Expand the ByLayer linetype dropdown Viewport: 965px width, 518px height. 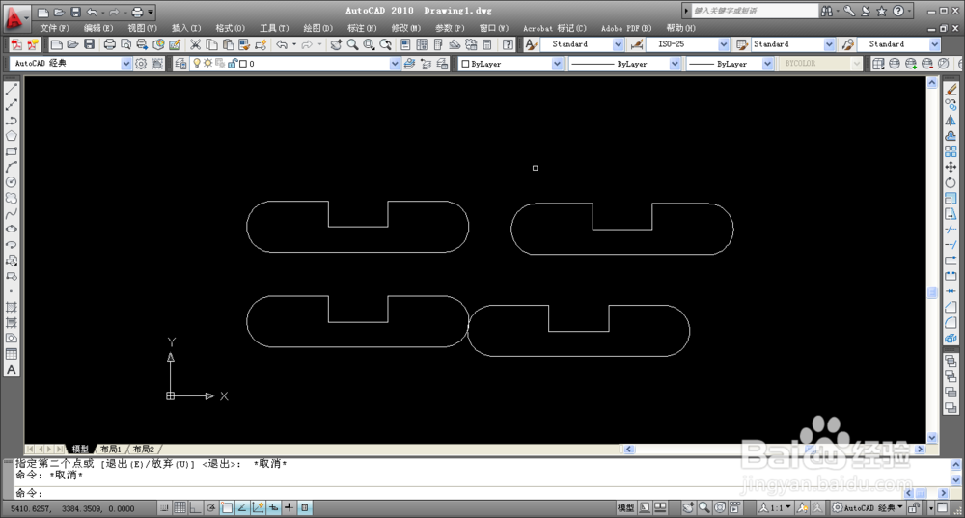[x=675, y=64]
